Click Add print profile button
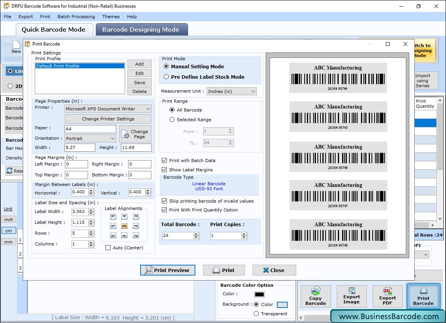This screenshot has height=323, width=446. click(139, 64)
